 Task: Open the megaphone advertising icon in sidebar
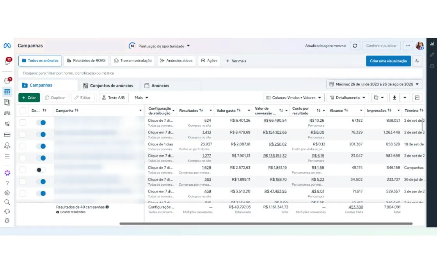[x=7, y=124]
